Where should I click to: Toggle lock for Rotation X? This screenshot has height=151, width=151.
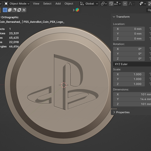(150, 49)
